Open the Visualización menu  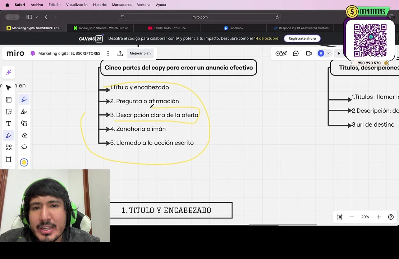(x=77, y=5)
